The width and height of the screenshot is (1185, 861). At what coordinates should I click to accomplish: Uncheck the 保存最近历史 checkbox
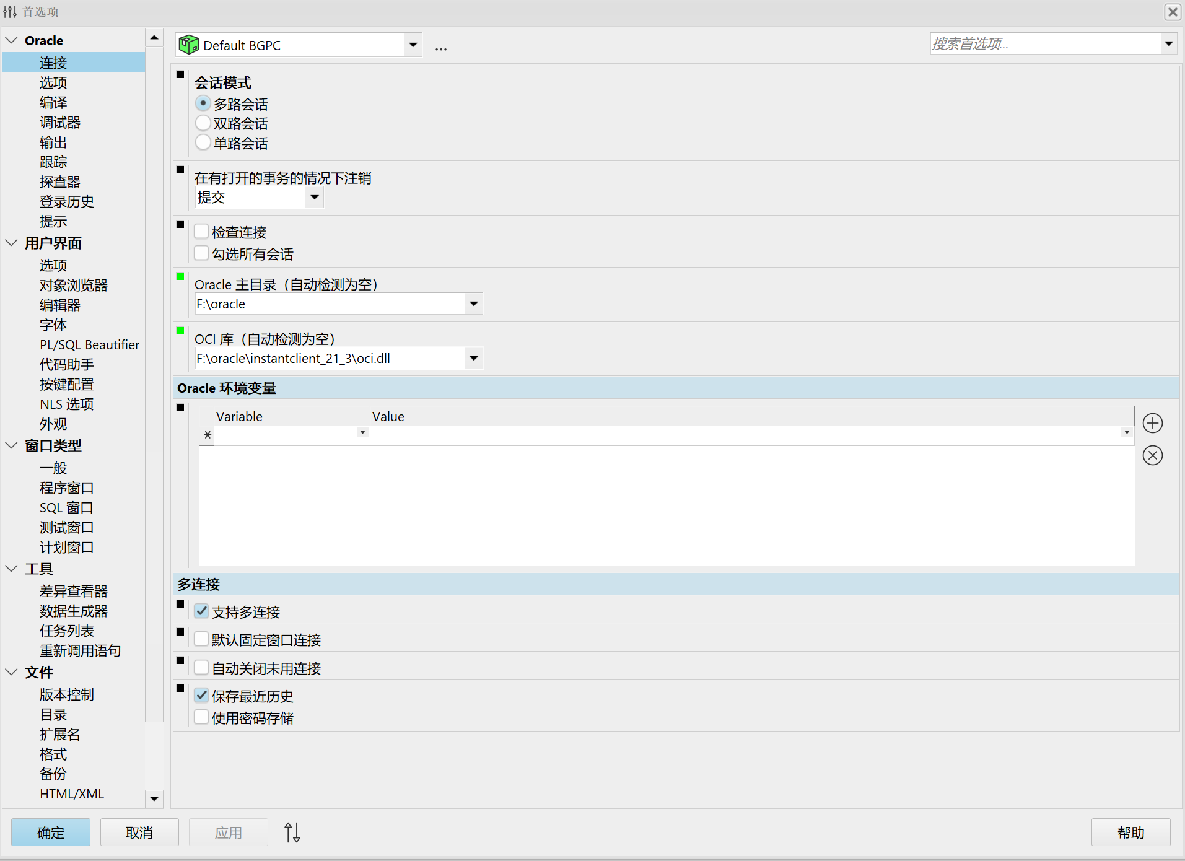point(201,696)
